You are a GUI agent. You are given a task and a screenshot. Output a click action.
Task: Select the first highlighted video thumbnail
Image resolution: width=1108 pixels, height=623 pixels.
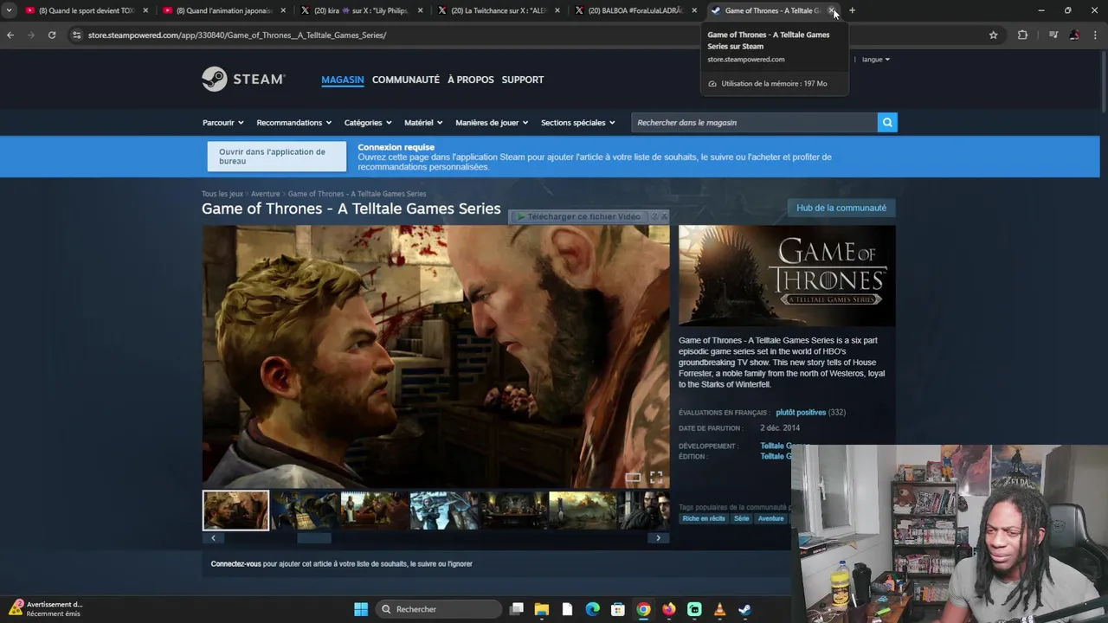235,511
